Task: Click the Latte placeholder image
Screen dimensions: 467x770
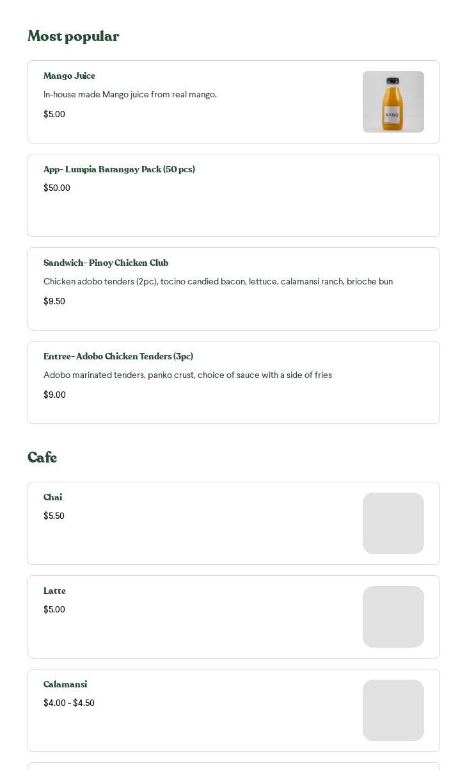Action: (393, 617)
